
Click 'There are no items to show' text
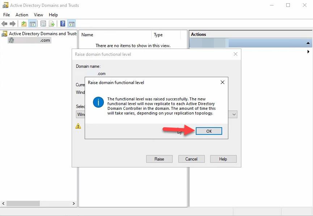point(133,46)
